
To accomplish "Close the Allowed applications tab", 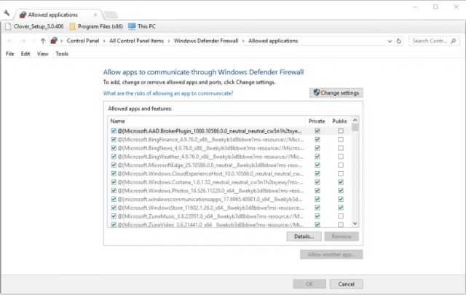I will coord(95,15).
